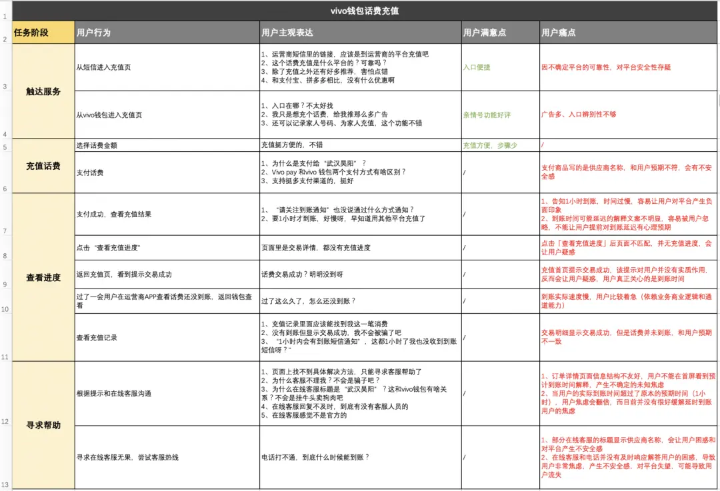This screenshot has width=720, height=491.
Task: Click the green 入口便捷 cell
Action: [499, 67]
